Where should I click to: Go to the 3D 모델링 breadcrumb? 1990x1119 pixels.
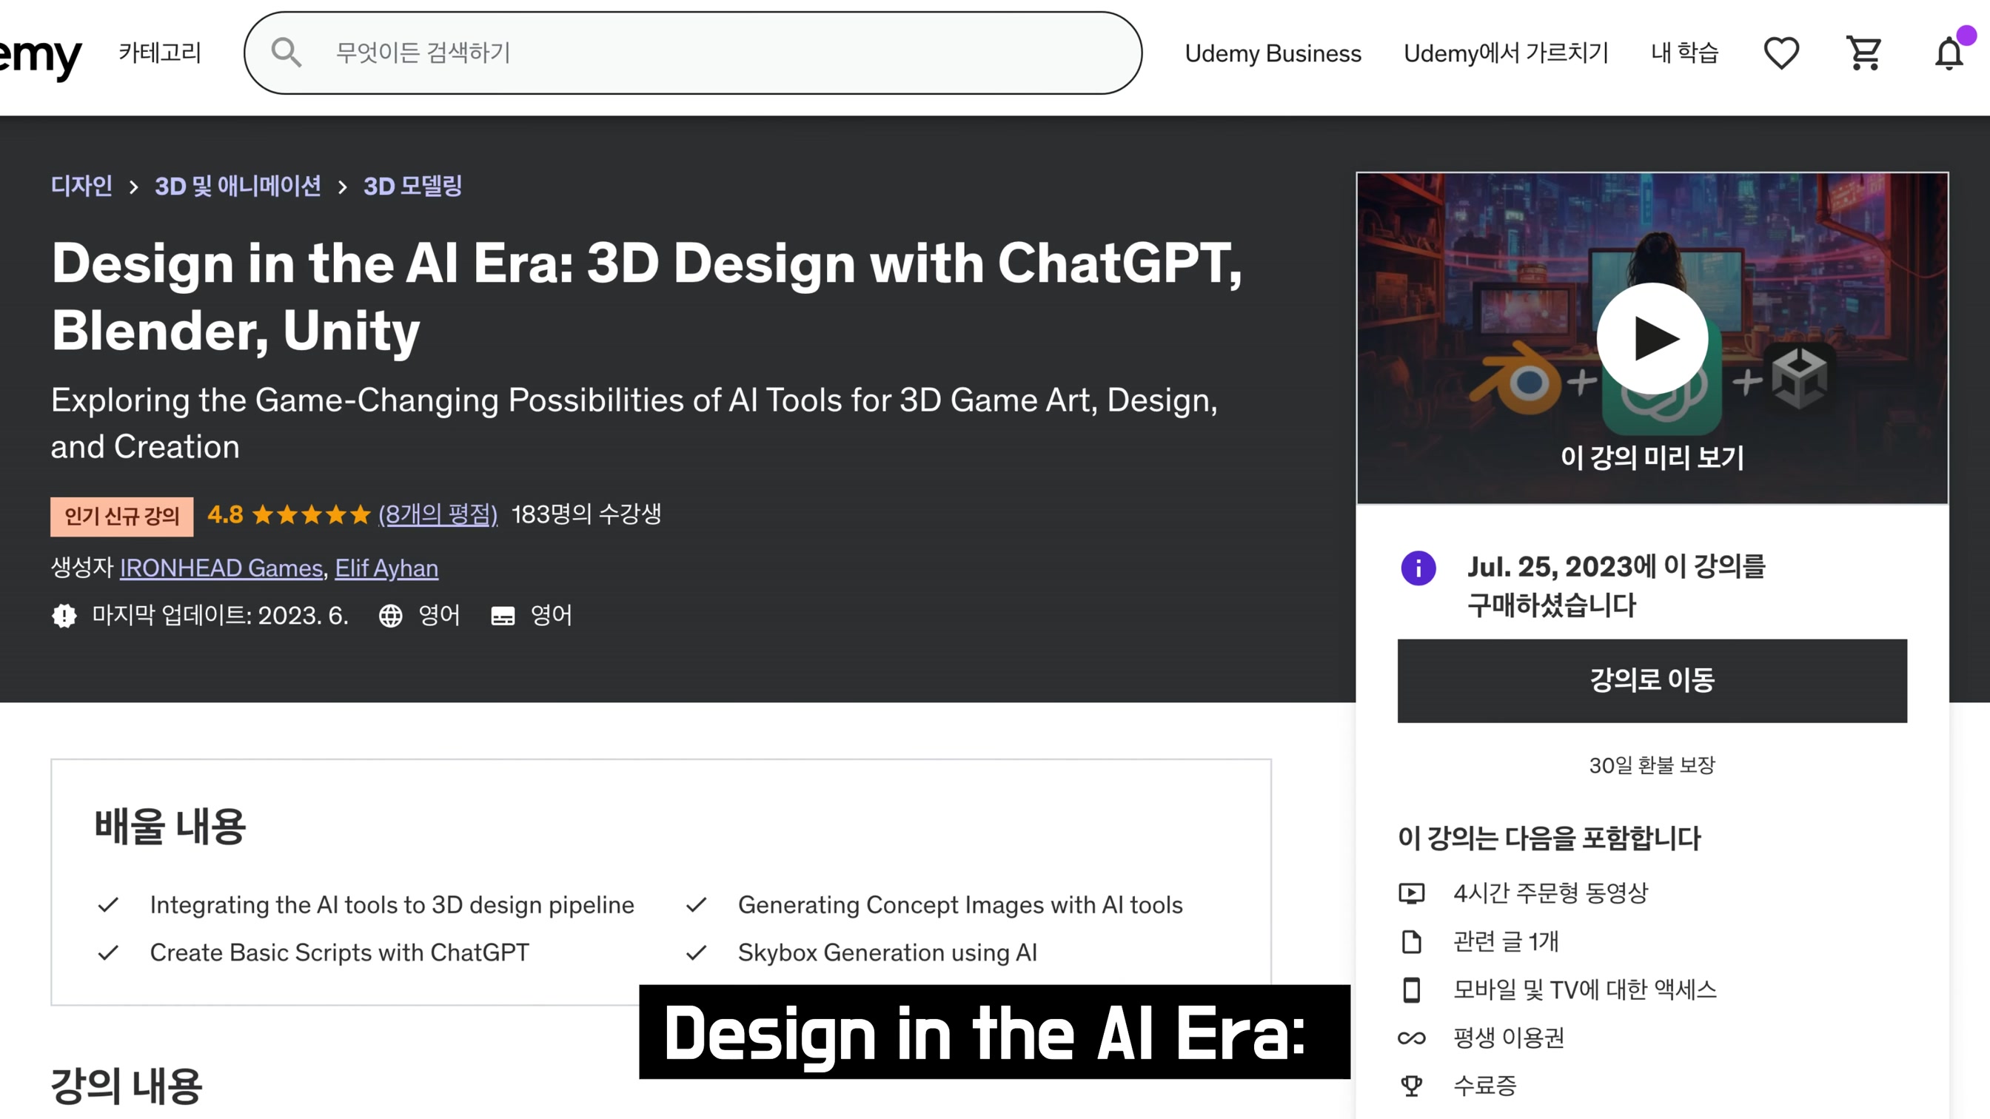tap(412, 186)
